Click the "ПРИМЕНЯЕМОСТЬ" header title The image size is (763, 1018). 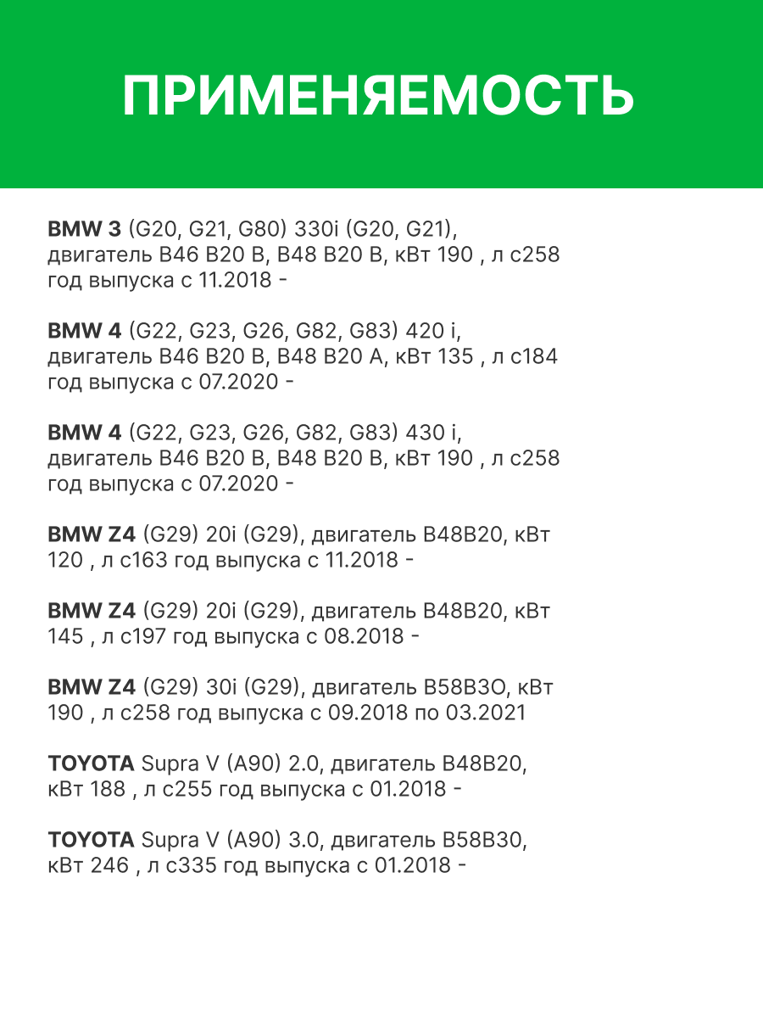[378, 96]
